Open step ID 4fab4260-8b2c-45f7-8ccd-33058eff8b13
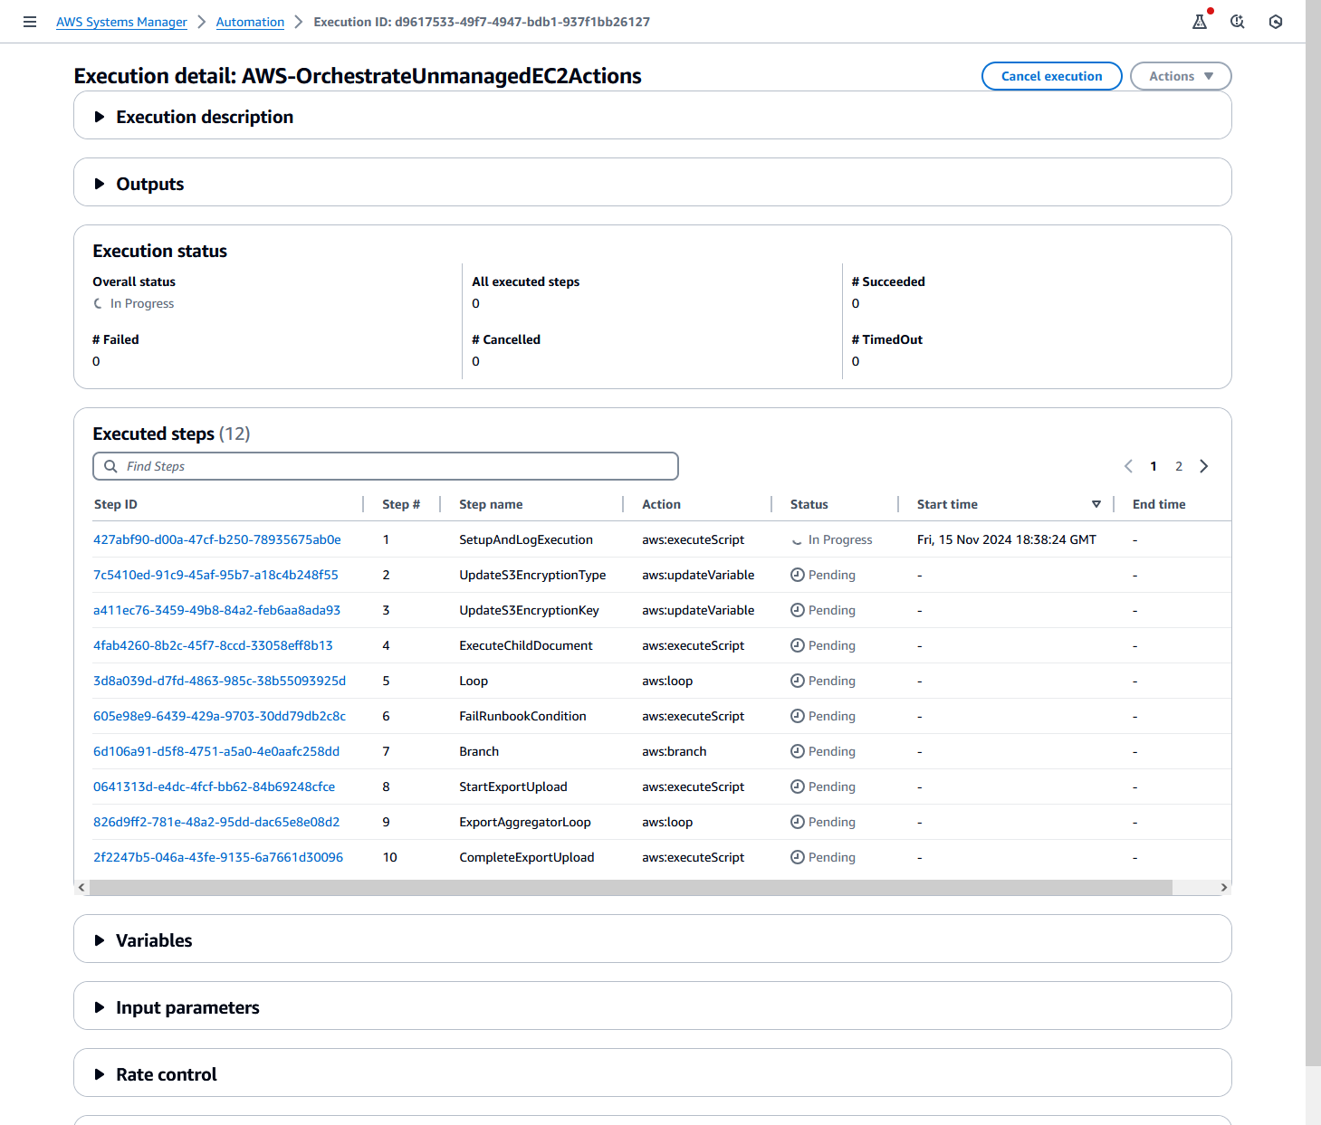Image resolution: width=1321 pixels, height=1125 pixels. 213,645
